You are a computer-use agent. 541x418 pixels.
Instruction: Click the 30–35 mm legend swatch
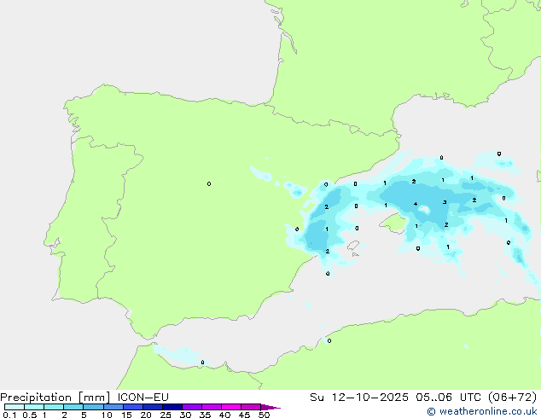[192, 407]
